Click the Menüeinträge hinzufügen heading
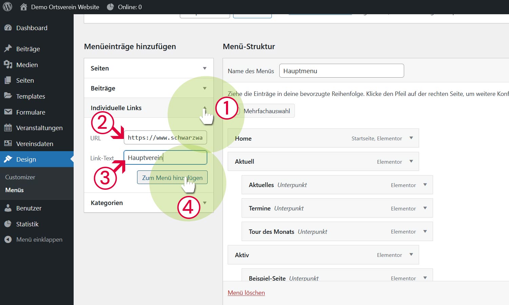 coord(130,46)
